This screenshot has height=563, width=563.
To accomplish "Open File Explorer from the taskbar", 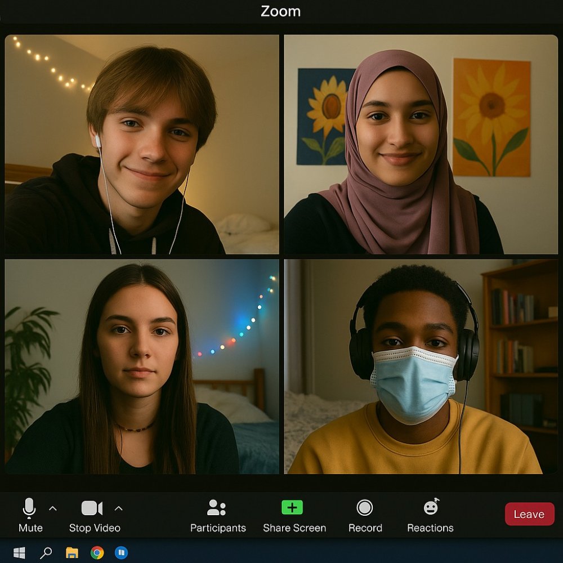I will pos(72,553).
